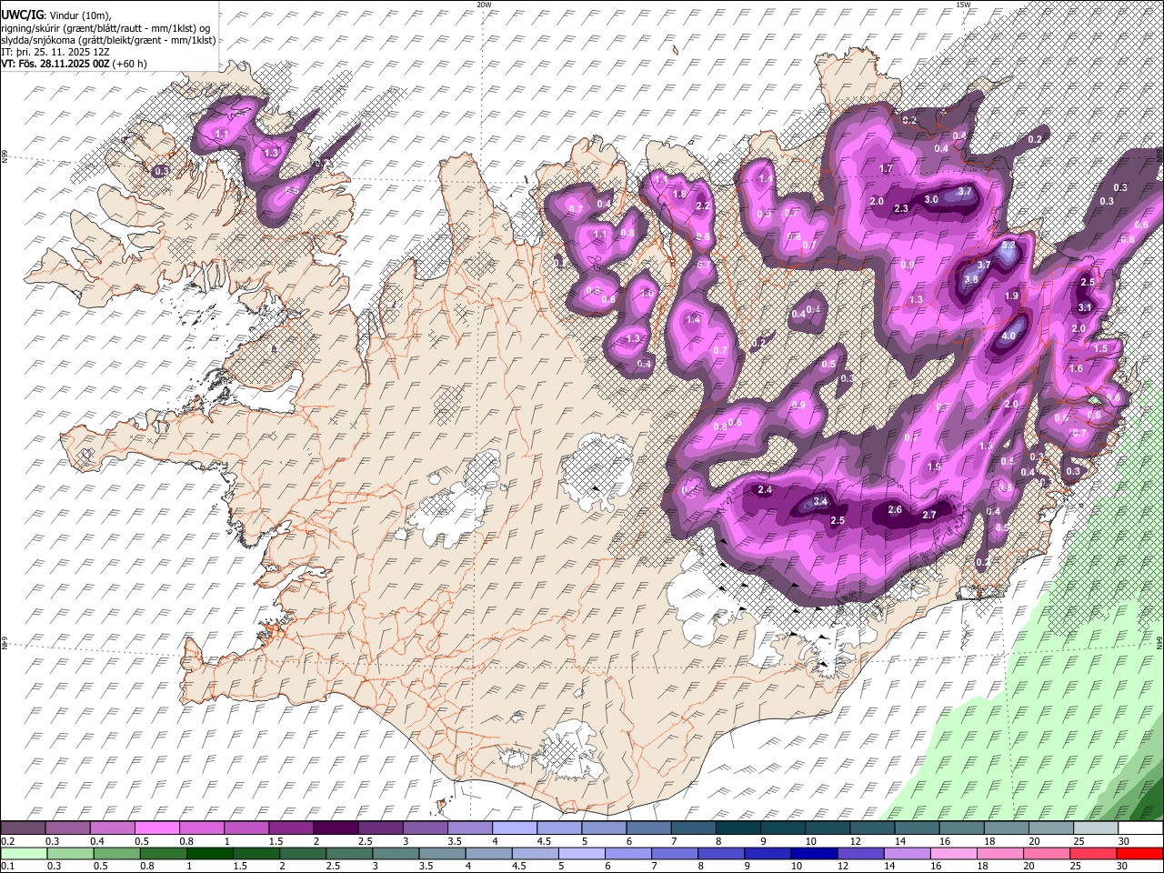Screen dimensions: 1164x873
Task: Select the light lavender top-row swatch between 4 and 4.5
Action: (514, 828)
